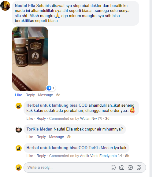This screenshot has height=177, width=152.
Task: Open the sticker picker icon
Action: 139,168
